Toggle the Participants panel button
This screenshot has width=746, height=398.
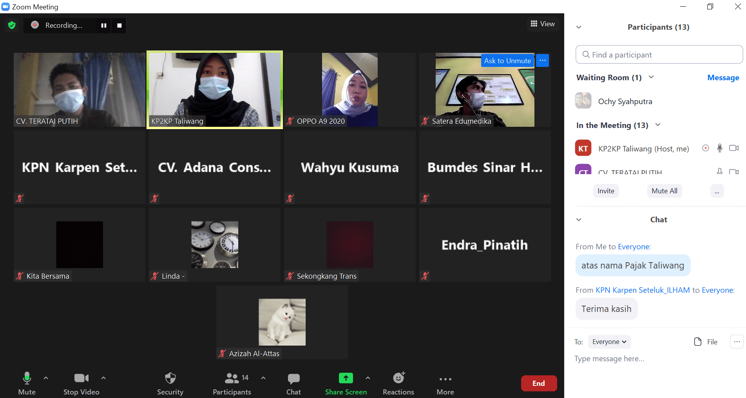tap(232, 378)
